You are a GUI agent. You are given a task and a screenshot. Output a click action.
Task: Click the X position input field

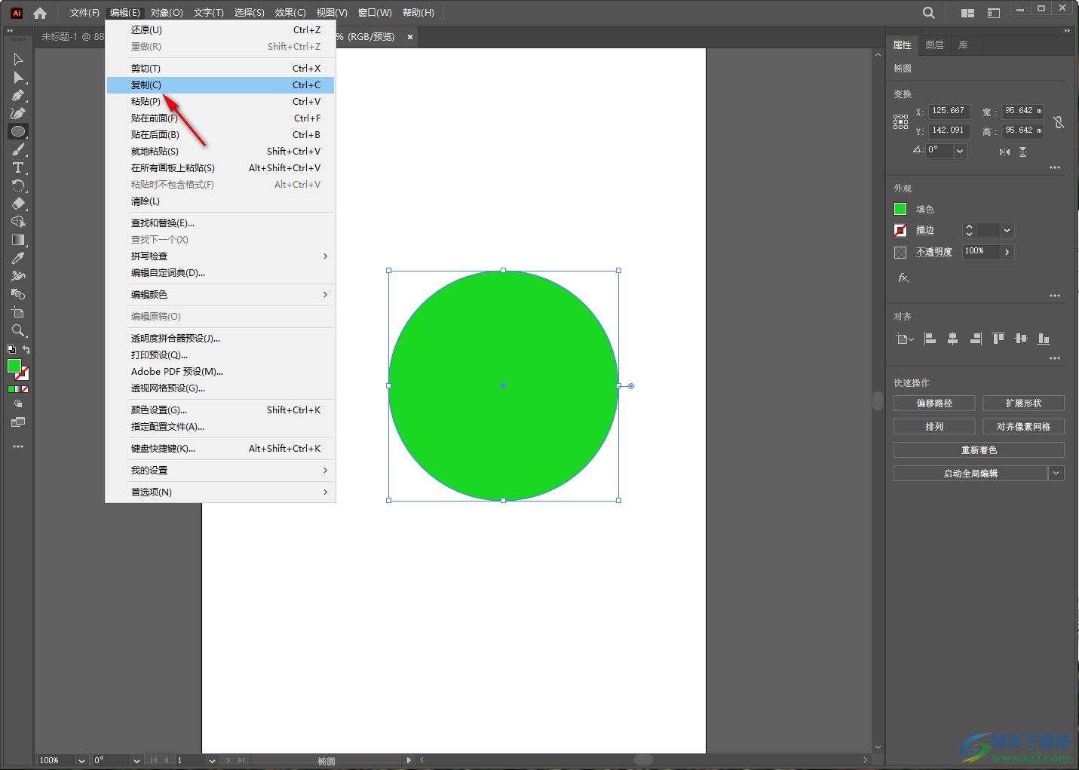pos(948,111)
